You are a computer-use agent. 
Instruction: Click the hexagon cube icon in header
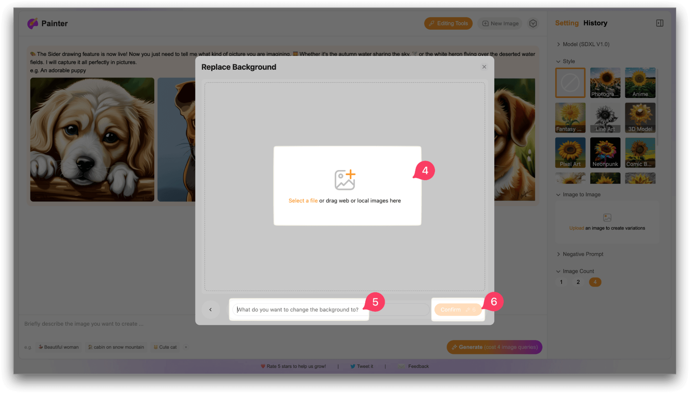[x=533, y=23]
